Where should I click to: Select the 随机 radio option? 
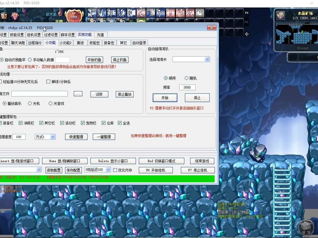[186, 78]
